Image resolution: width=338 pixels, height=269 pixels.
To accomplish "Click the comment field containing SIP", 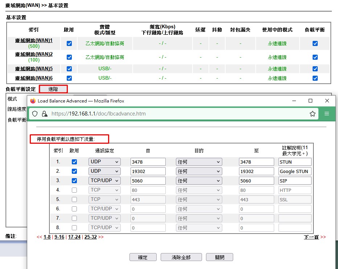I will coord(295,181).
